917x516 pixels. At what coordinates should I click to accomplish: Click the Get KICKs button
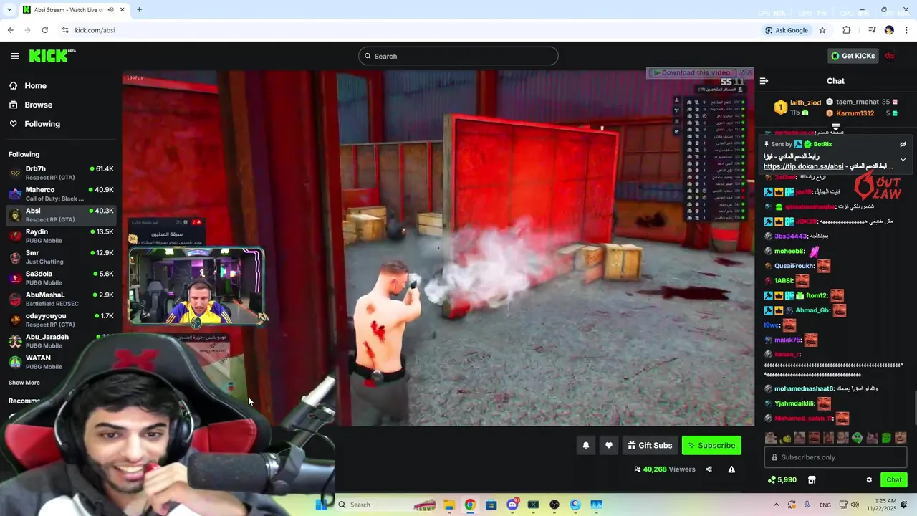[853, 56]
